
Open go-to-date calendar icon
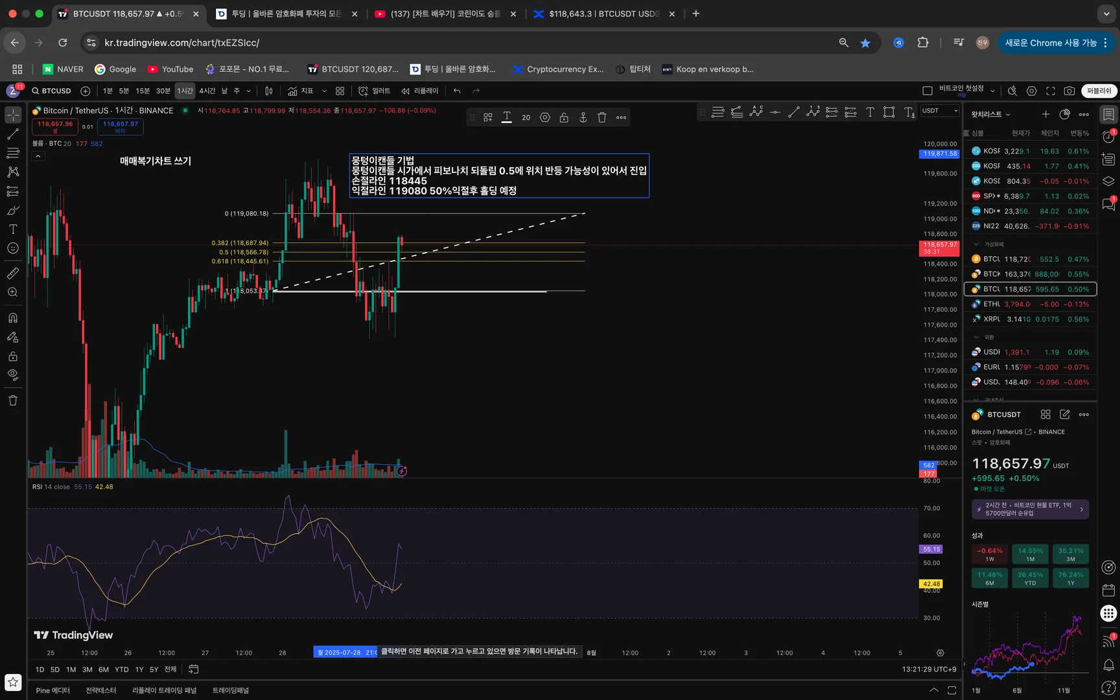point(194,669)
